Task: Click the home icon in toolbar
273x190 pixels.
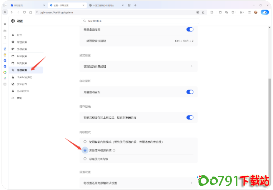Action: (31, 12)
